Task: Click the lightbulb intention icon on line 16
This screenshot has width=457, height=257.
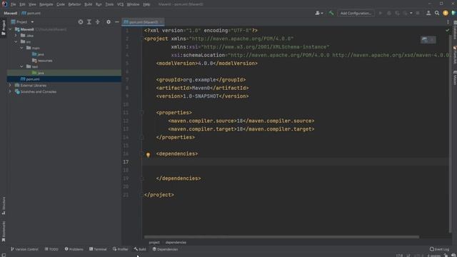Action: [x=148, y=155]
